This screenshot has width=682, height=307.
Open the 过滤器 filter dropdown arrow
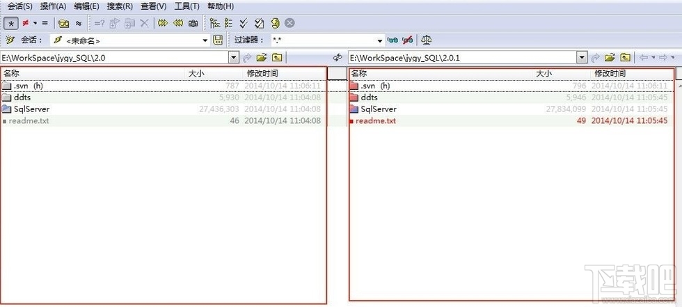tap(380, 40)
